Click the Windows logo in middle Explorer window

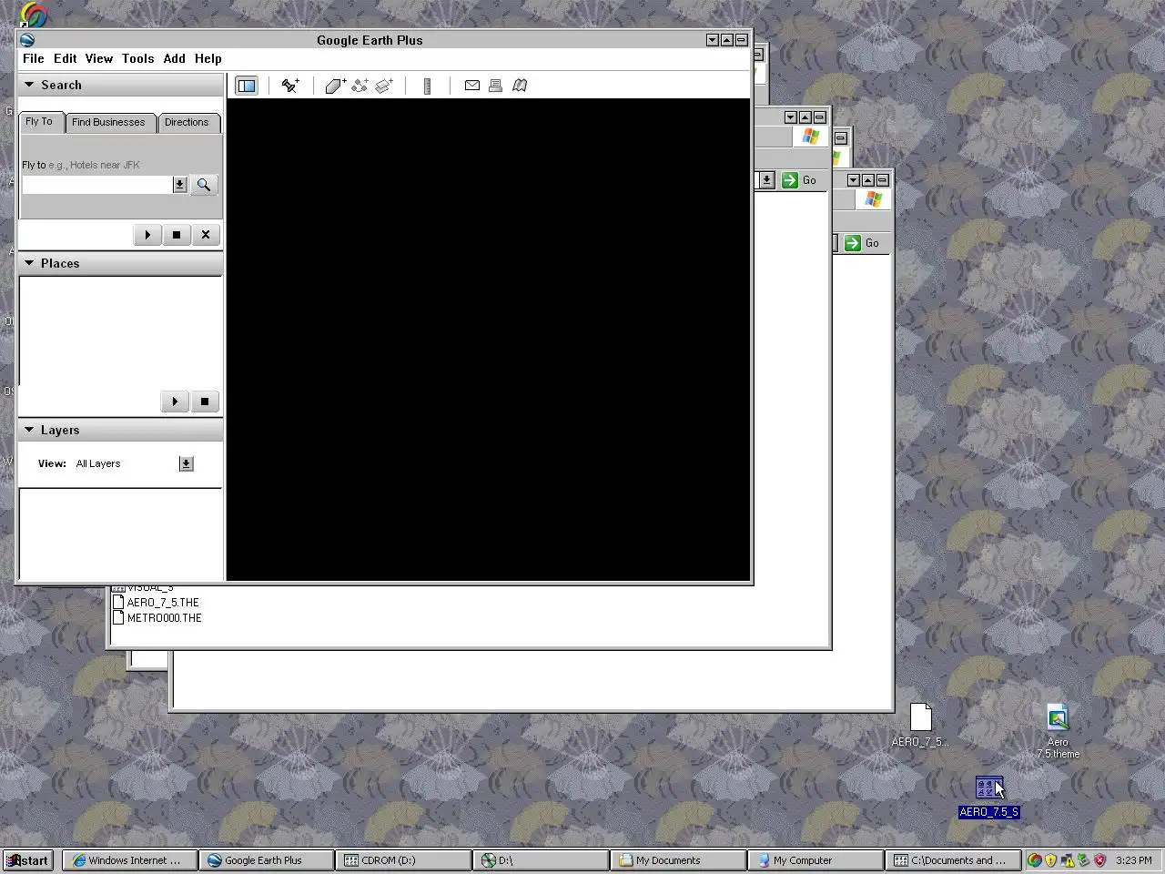pos(810,137)
